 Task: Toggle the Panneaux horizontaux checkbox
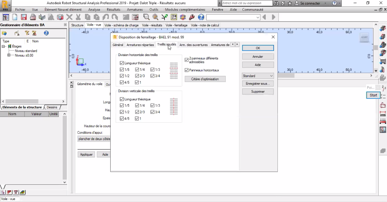pos(187,70)
